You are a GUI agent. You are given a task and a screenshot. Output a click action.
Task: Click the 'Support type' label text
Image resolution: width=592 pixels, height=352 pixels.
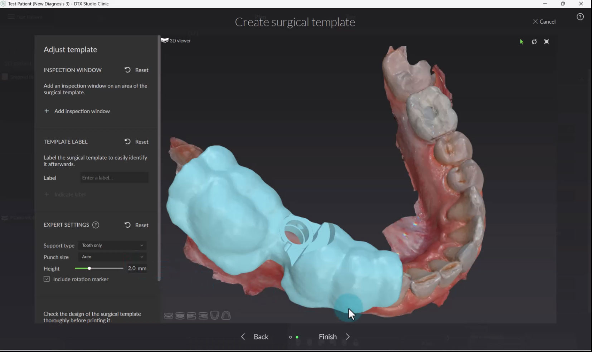click(59, 246)
